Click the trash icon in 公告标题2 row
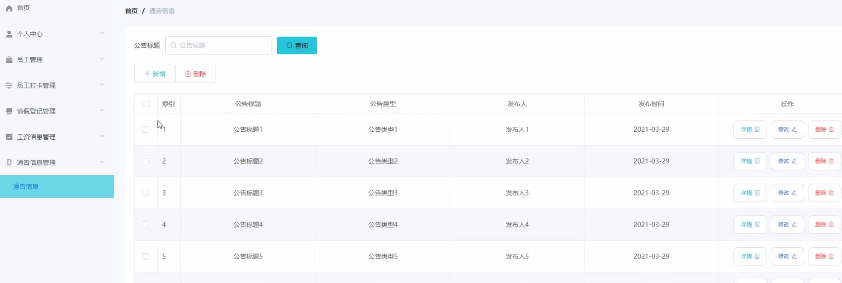This screenshot has width=842, height=283. [831, 161]
